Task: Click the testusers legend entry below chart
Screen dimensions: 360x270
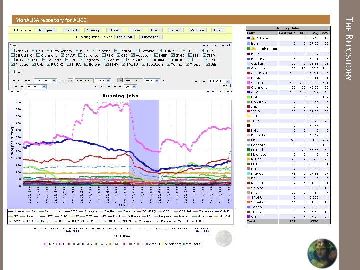Action: pyautogui.click(x=191, y=244)
